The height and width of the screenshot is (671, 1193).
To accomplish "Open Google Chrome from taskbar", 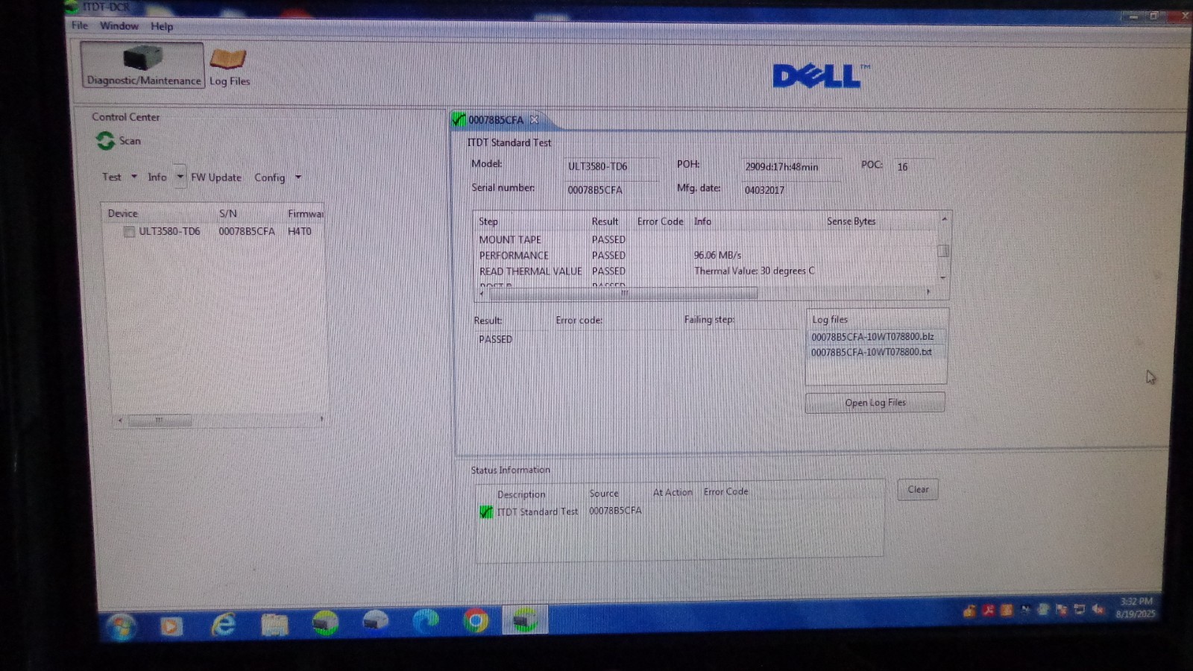I will coord(476,620).
